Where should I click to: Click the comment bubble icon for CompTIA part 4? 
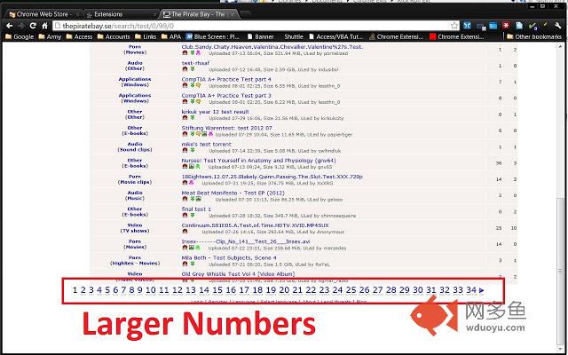(198, 85)
